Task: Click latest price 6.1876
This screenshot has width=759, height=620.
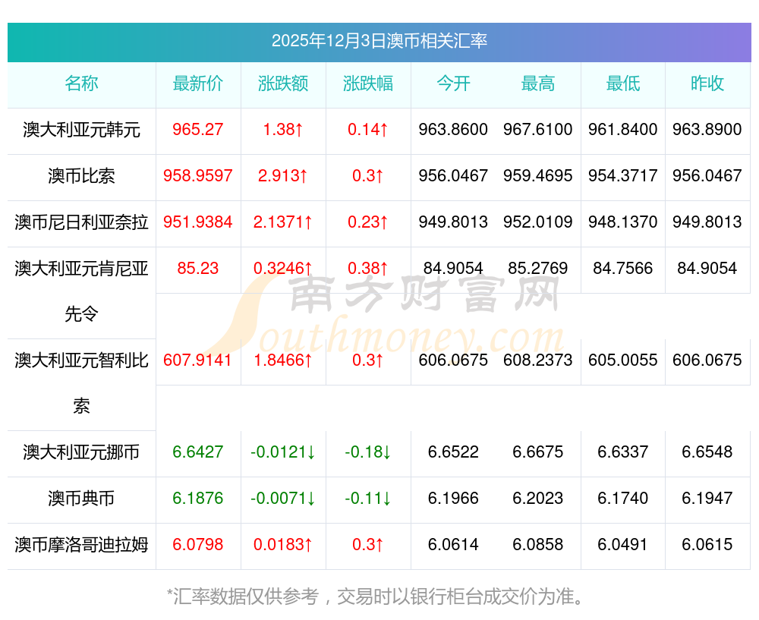Action: pyautogui.click(x=198, y=499)
